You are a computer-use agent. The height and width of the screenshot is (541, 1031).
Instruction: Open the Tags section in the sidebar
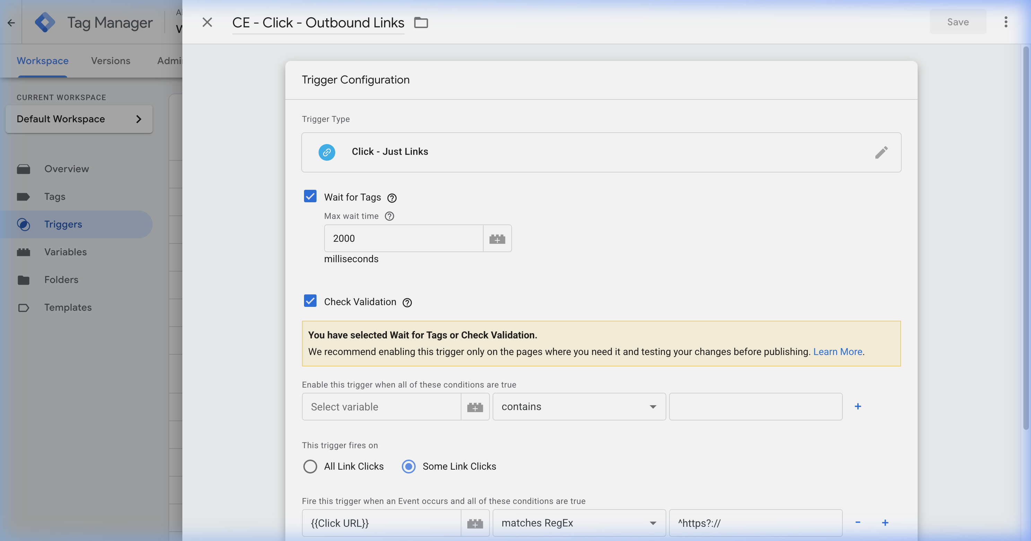coord(54,196)
